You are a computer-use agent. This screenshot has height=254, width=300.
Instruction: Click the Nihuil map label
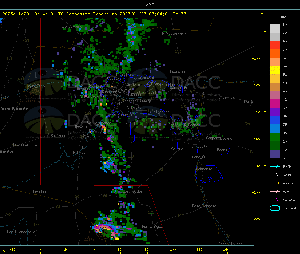(x=79, y=152)
